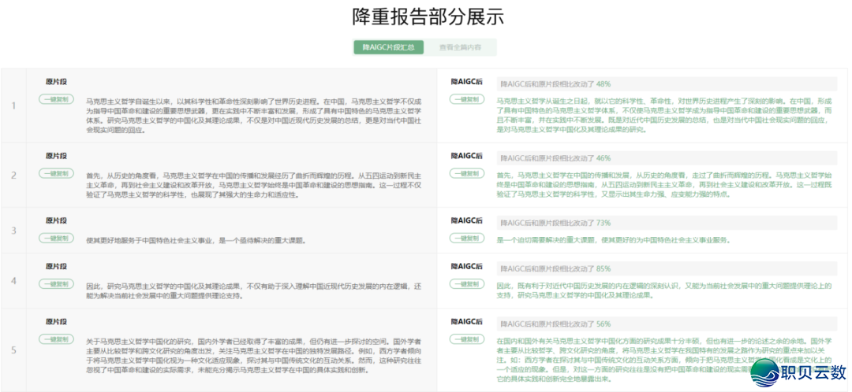The image size is (852, 392).
Task: Click the 56% change summary label
Action: point(555,324)
